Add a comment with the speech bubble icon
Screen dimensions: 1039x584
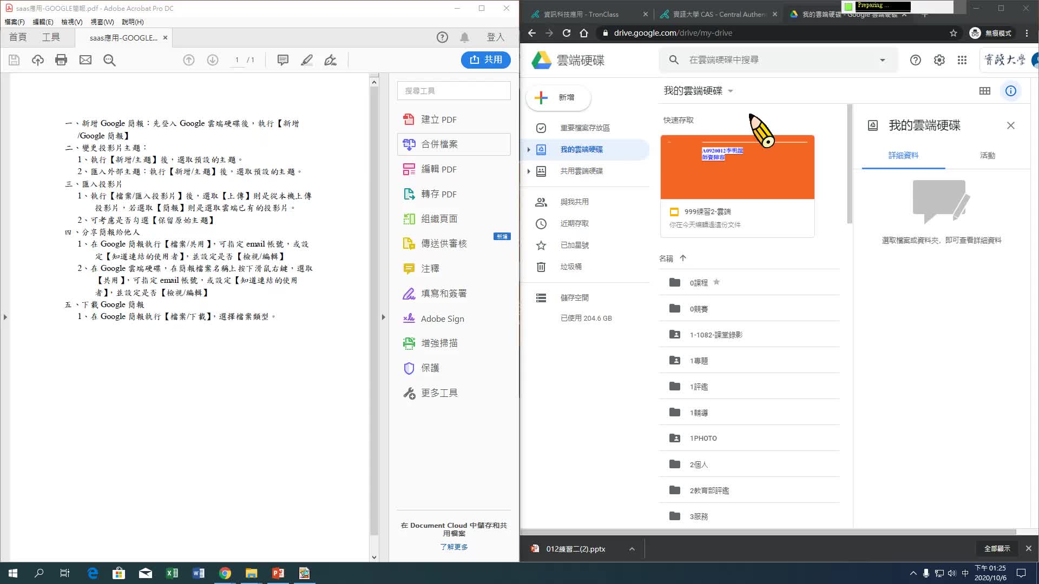click(282, 60)
